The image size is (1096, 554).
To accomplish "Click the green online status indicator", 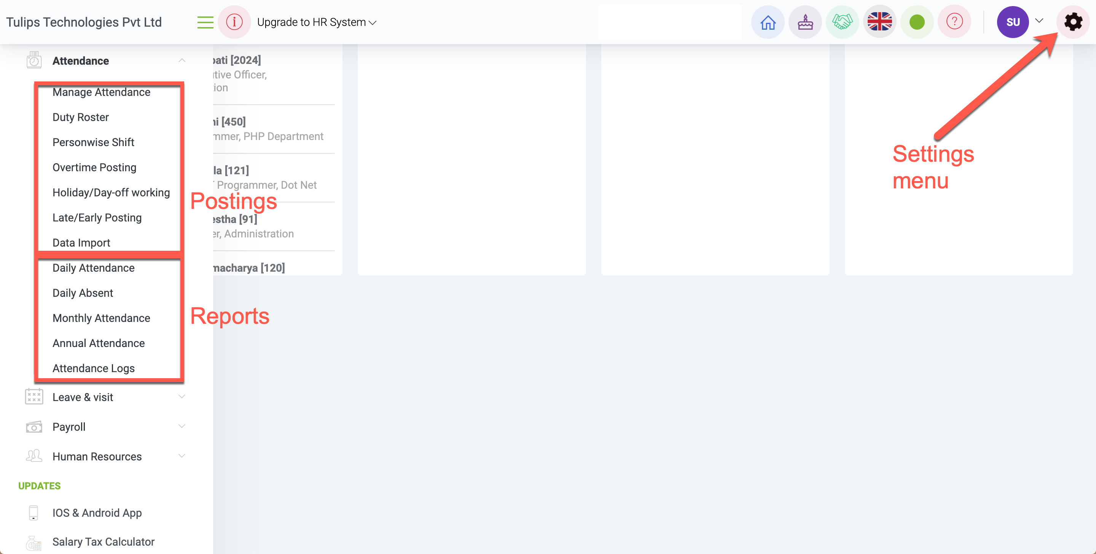I will click(917, 22).
